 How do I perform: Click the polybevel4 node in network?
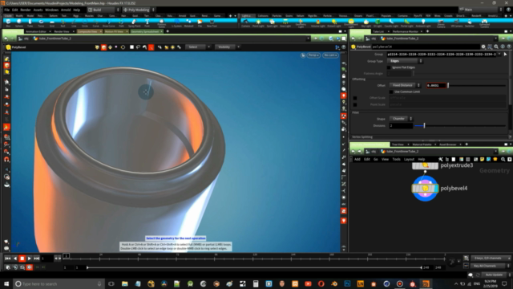[x=425, y=189]
